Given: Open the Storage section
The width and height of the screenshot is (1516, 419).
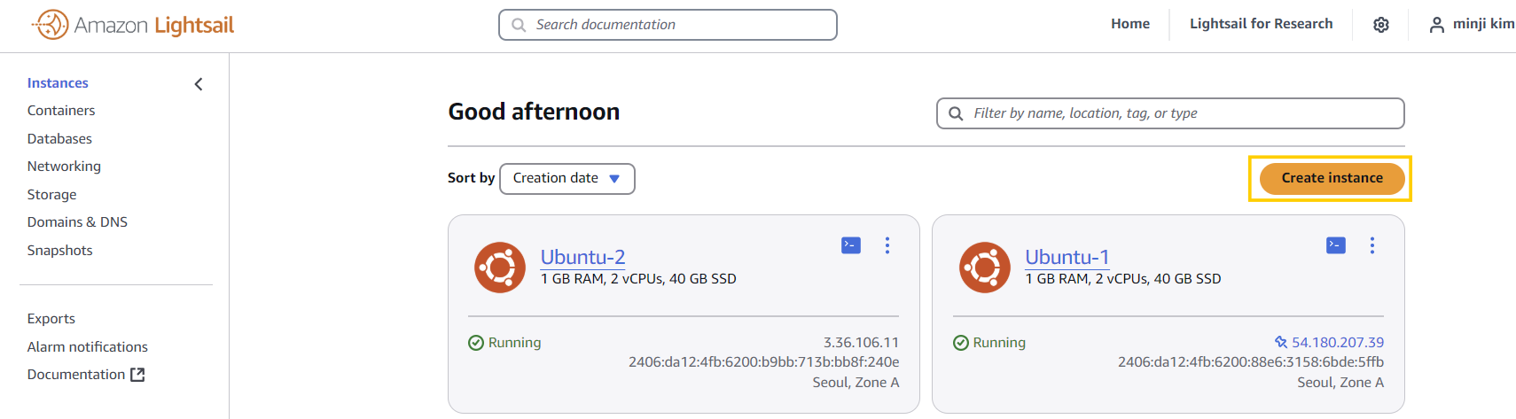Looking at the screenshot, I should coord(51,195).
